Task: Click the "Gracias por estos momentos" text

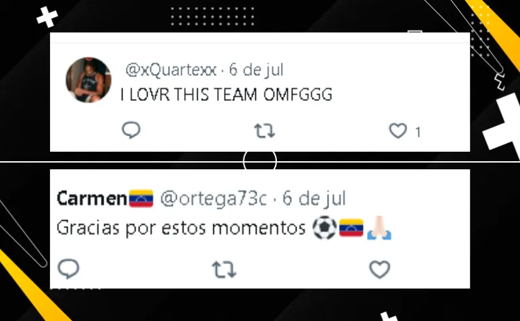Action: (181, 228)
